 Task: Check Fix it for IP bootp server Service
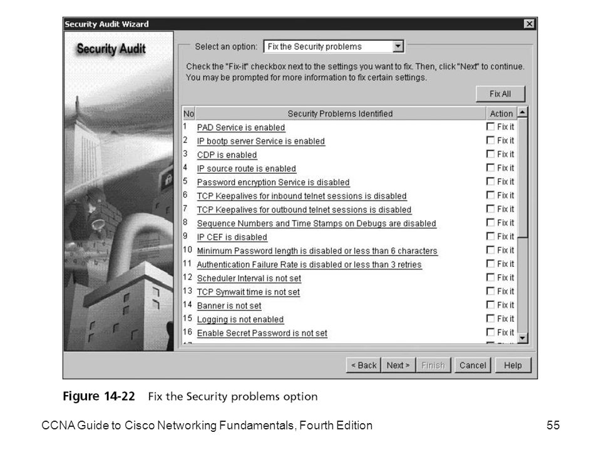tap(490, 141)
